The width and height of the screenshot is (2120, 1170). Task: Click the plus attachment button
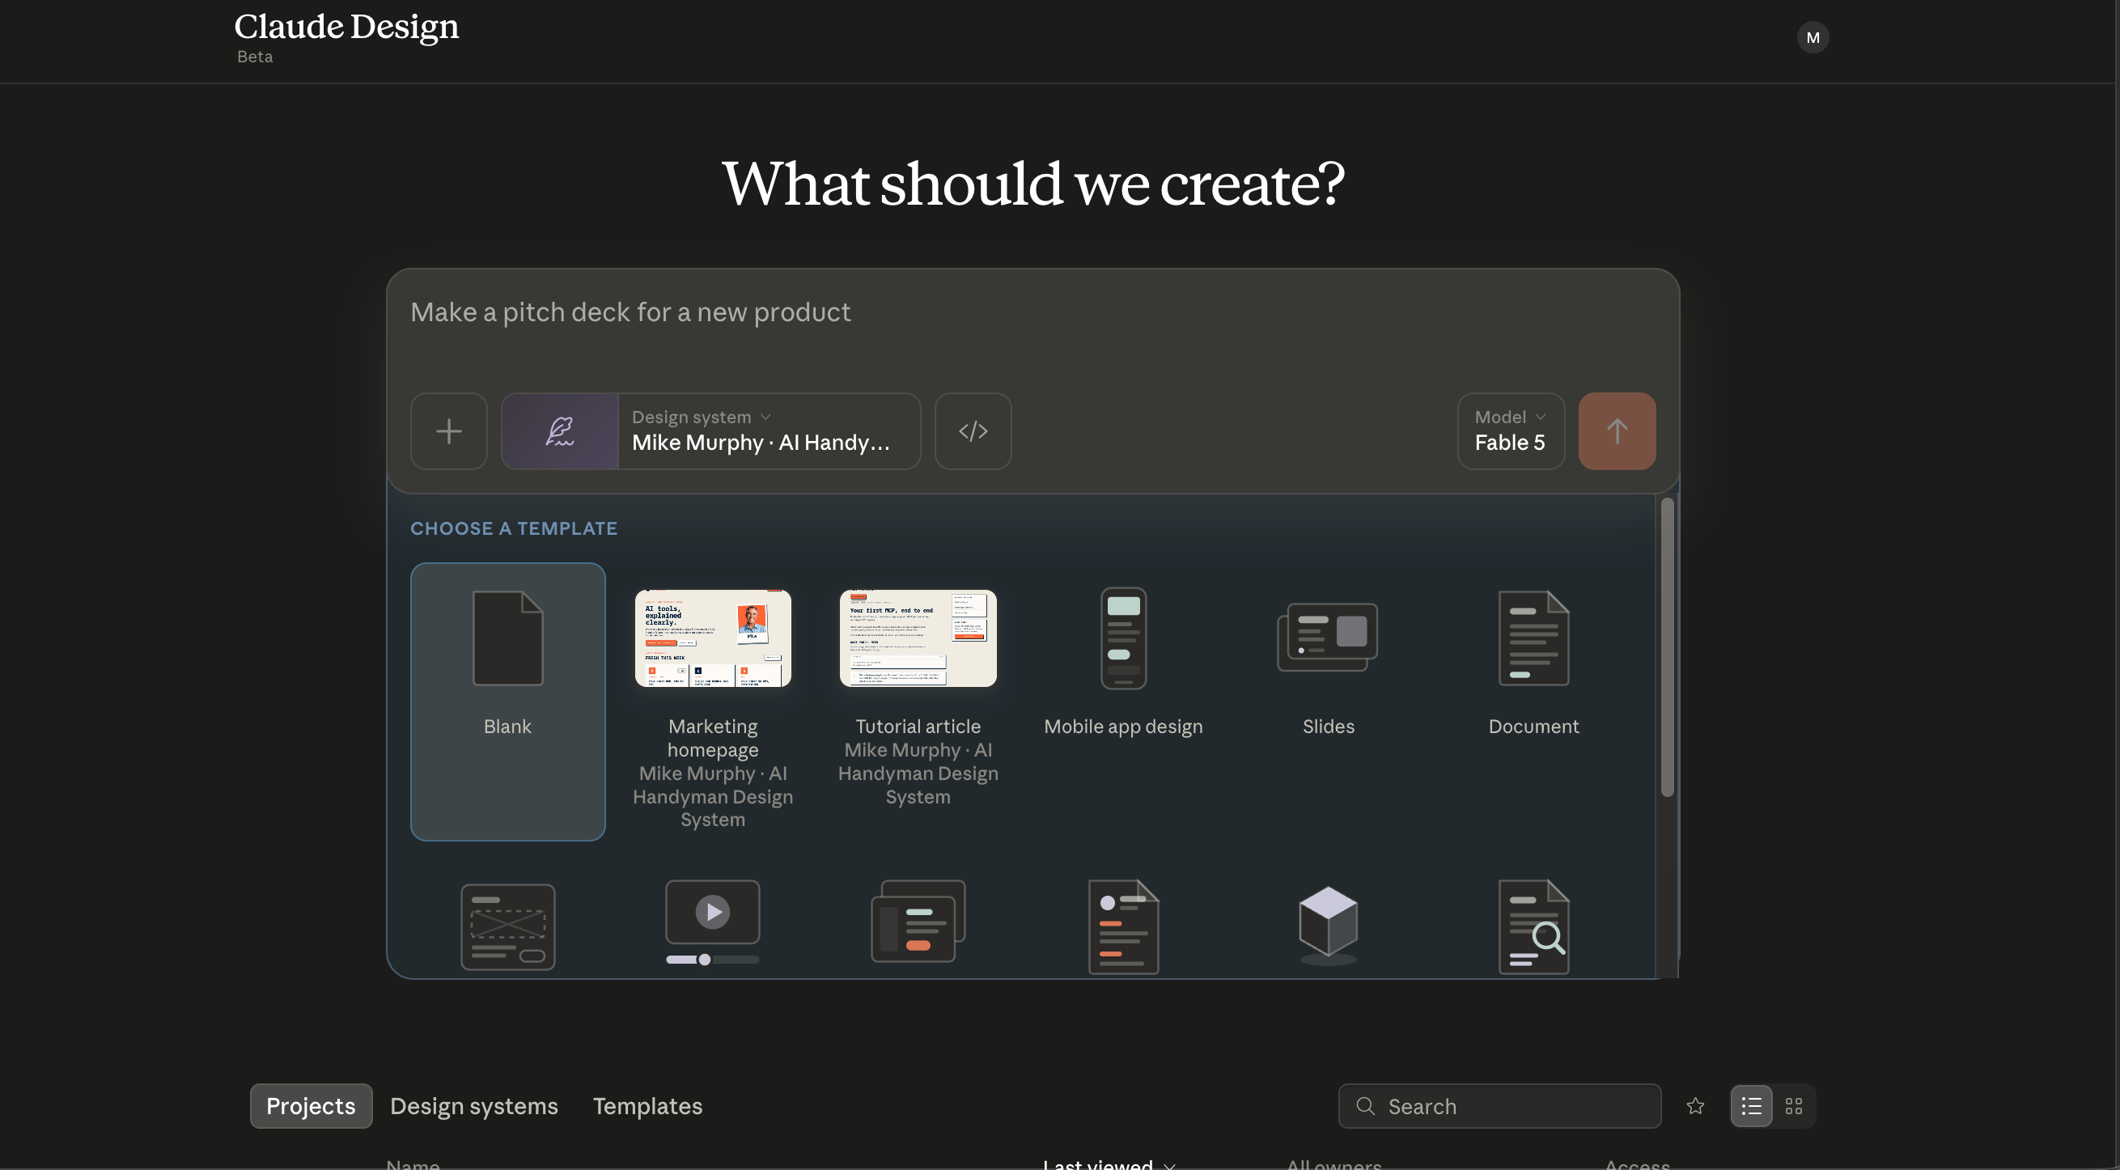448,431
